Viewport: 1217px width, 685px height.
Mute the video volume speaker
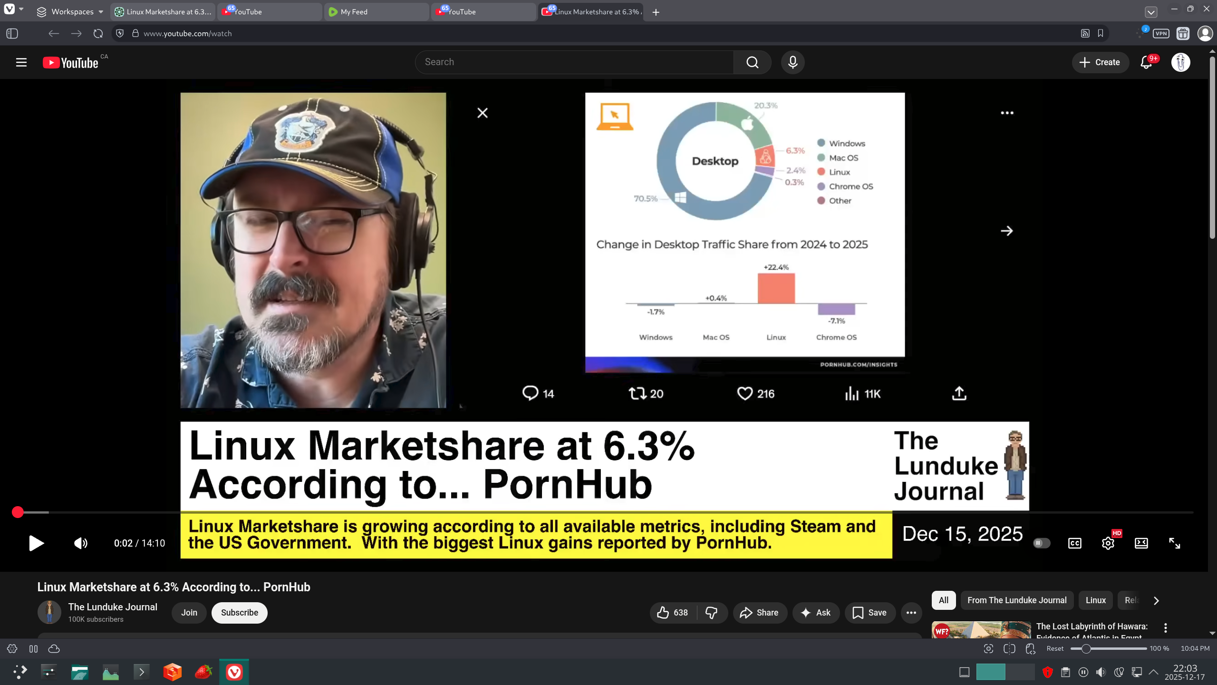(x=81, y=543)
